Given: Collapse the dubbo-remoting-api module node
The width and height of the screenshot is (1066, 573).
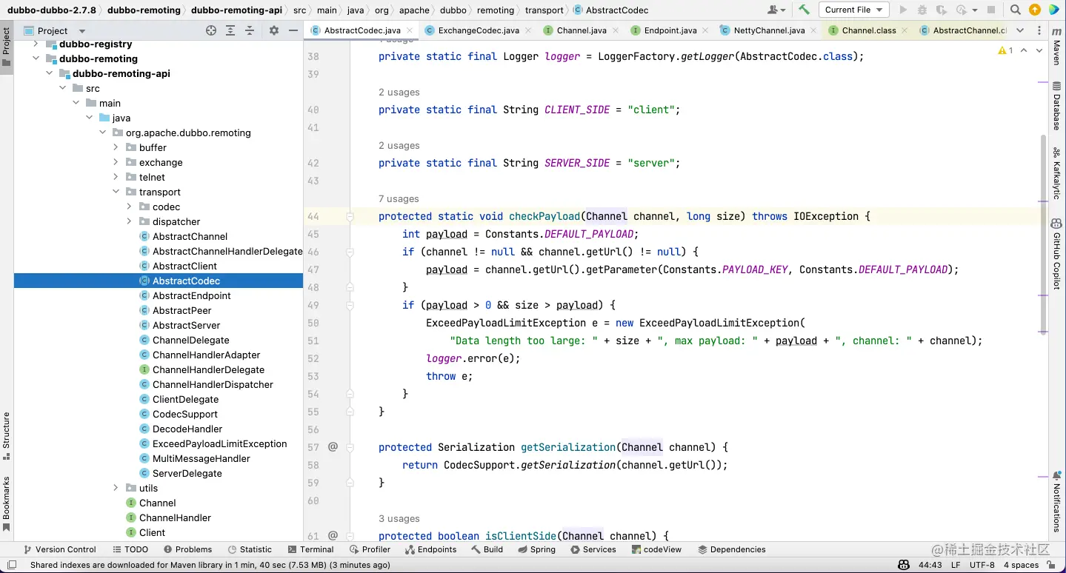Looking at the screenshot, I should point(49,73).
